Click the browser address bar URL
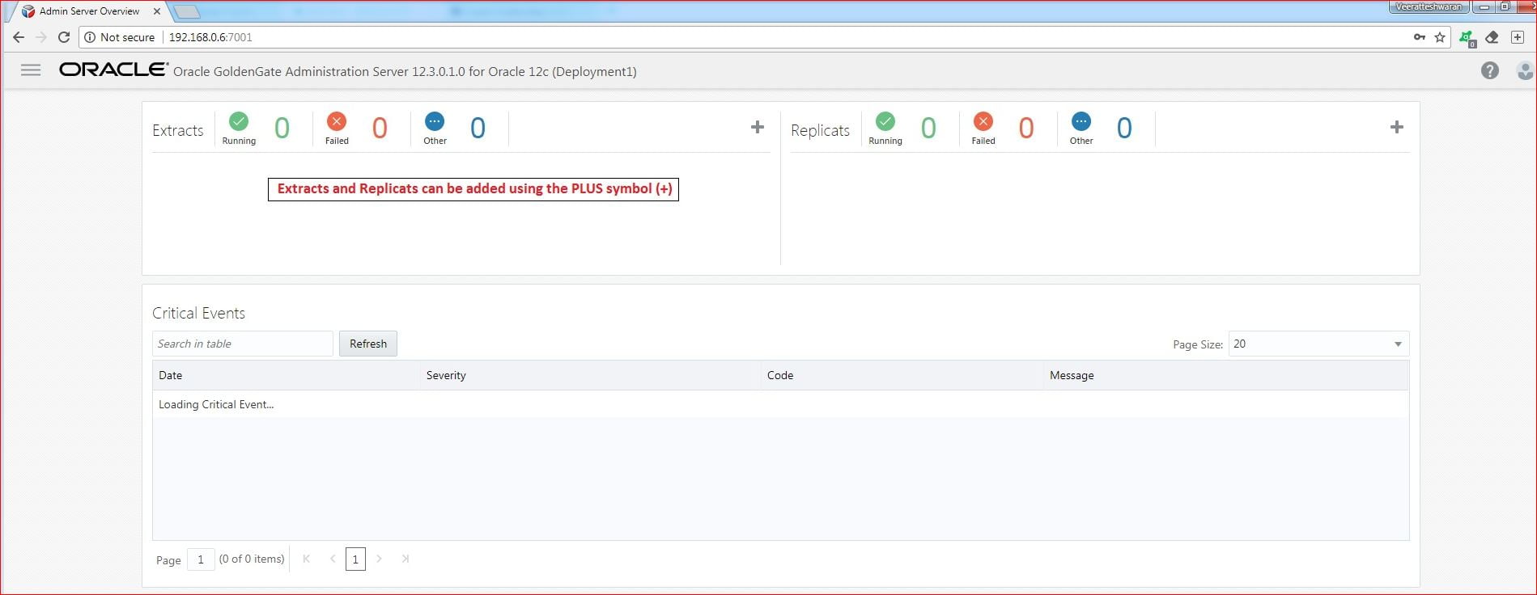Image resolution: width=1537 pixels, height=595 pixels. click(210, 37)
